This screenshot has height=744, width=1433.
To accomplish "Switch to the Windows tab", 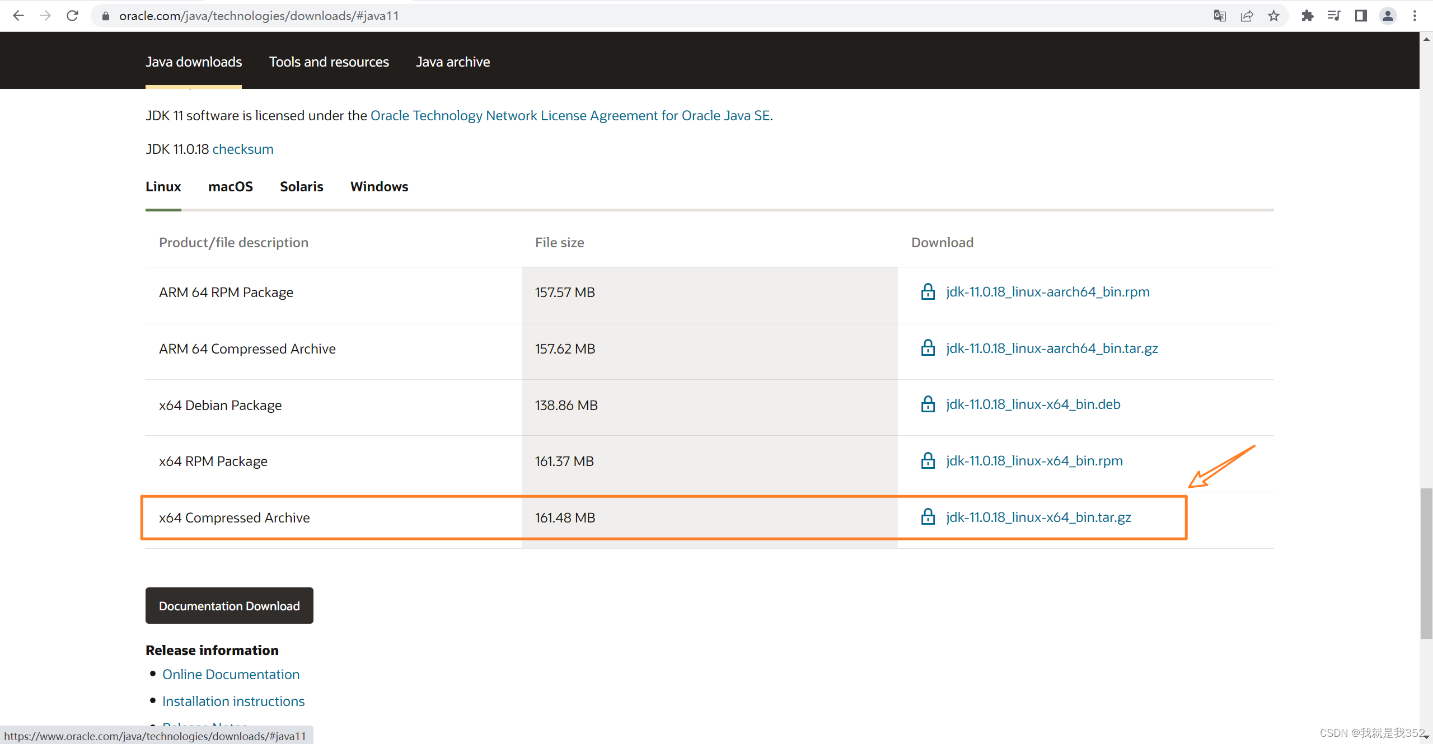I will point(379,187).
